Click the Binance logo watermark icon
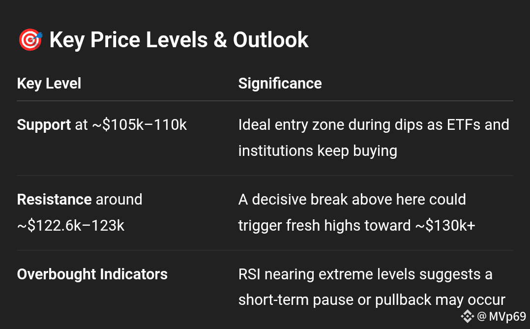Screen dimensions: 530x329 (468, 317)
